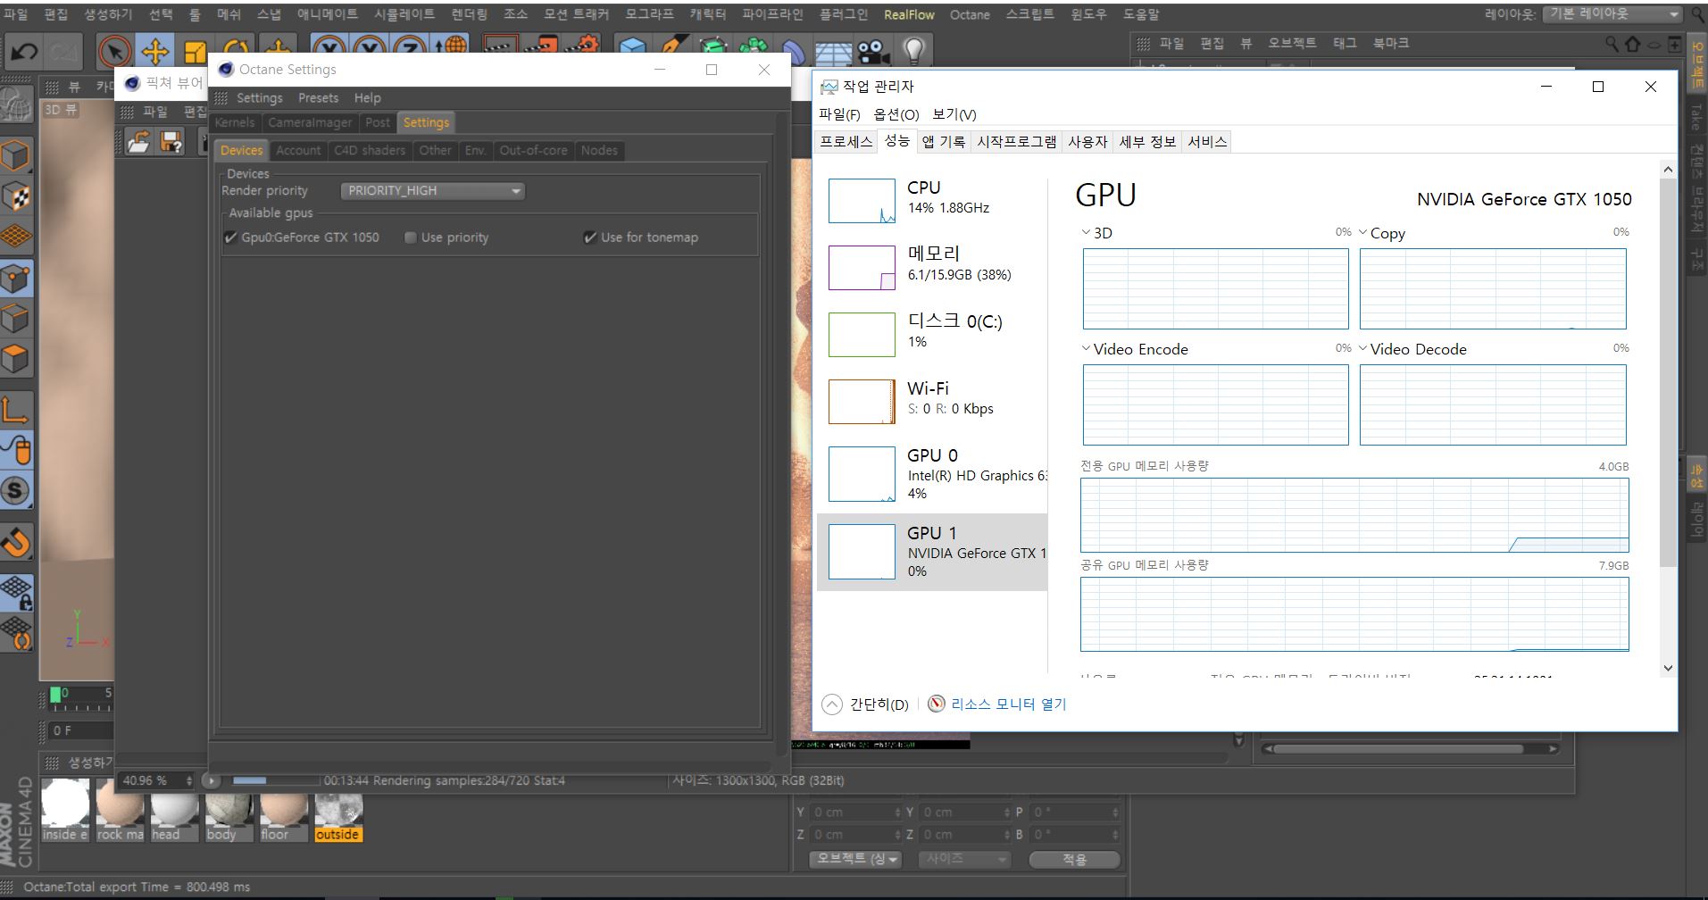The image size is (1708, 900).
Task: Collapse Task Manager to fewer details
Action: [x=865, y=704]
